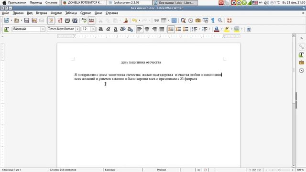Open the Times New Roman font dropdown
The height and width of the screenshot is (172, 306).
pos(77,29)
